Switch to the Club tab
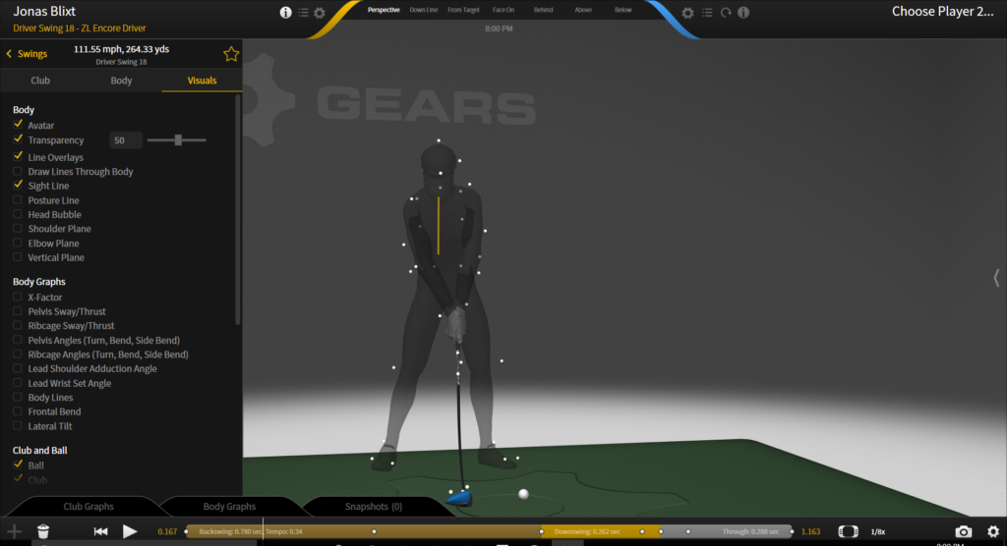Screen dimensions: 1007x546 click(40, 81)
